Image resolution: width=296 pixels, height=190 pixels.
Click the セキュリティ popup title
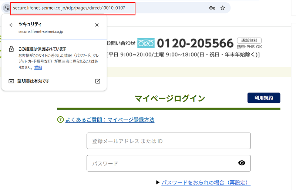(x=30, y=24)
